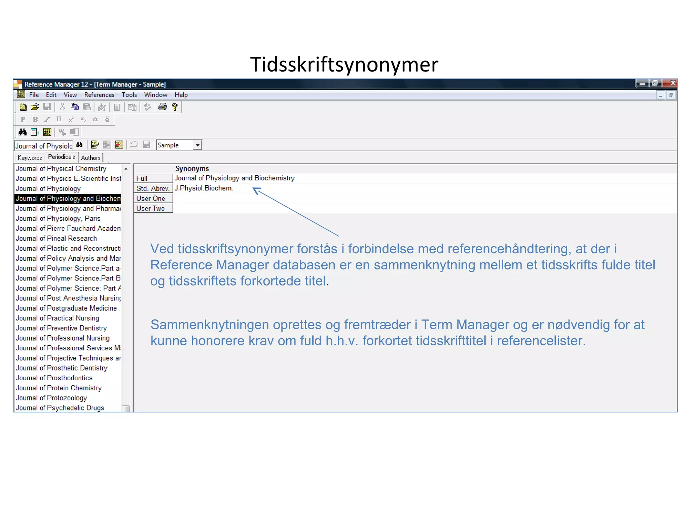Click the User One synonym row button

153,199
